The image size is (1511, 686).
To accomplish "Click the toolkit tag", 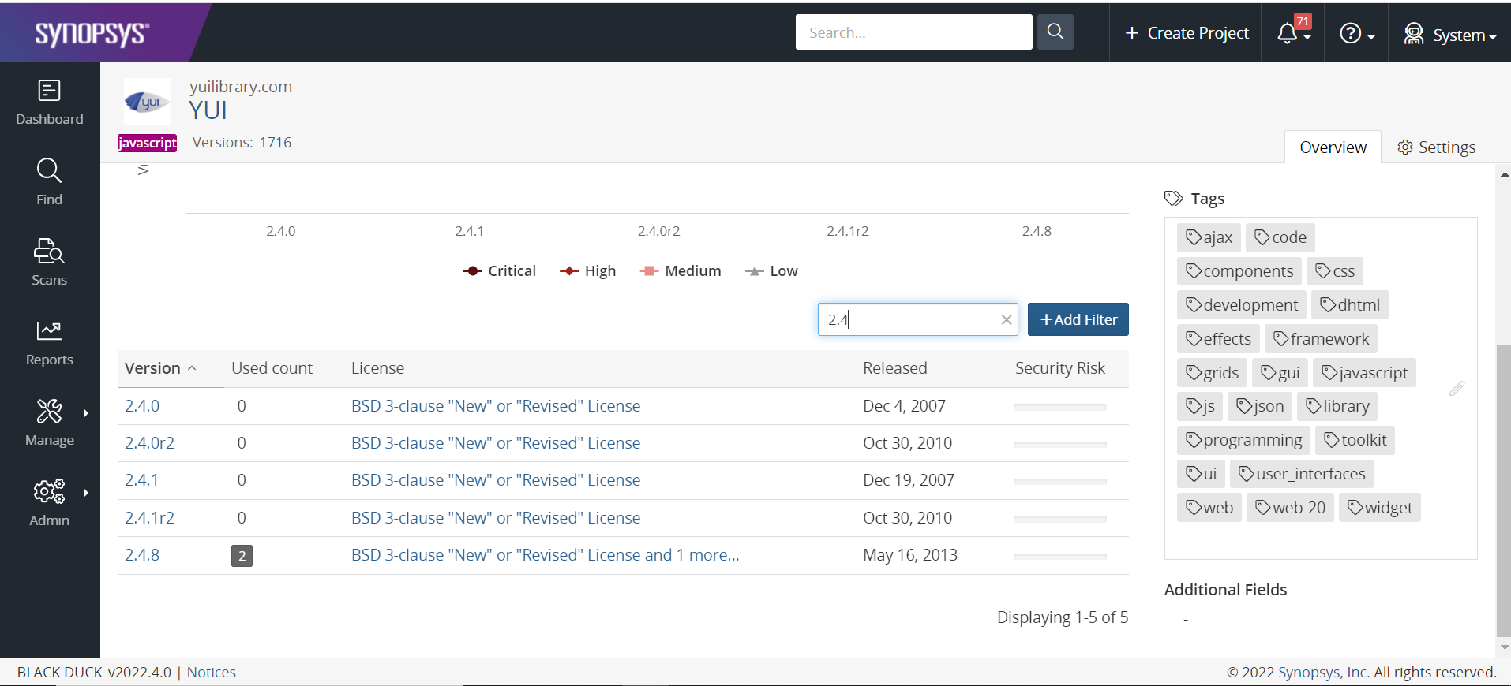I will [x=1355, y=441].
